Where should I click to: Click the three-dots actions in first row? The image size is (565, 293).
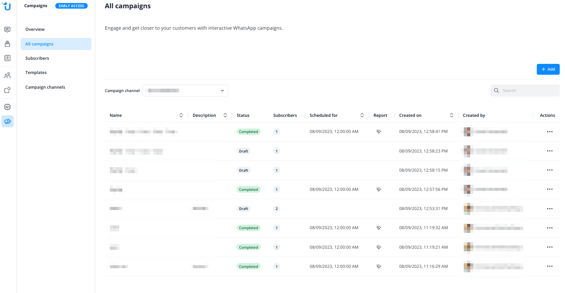click(x=550, y=132)
